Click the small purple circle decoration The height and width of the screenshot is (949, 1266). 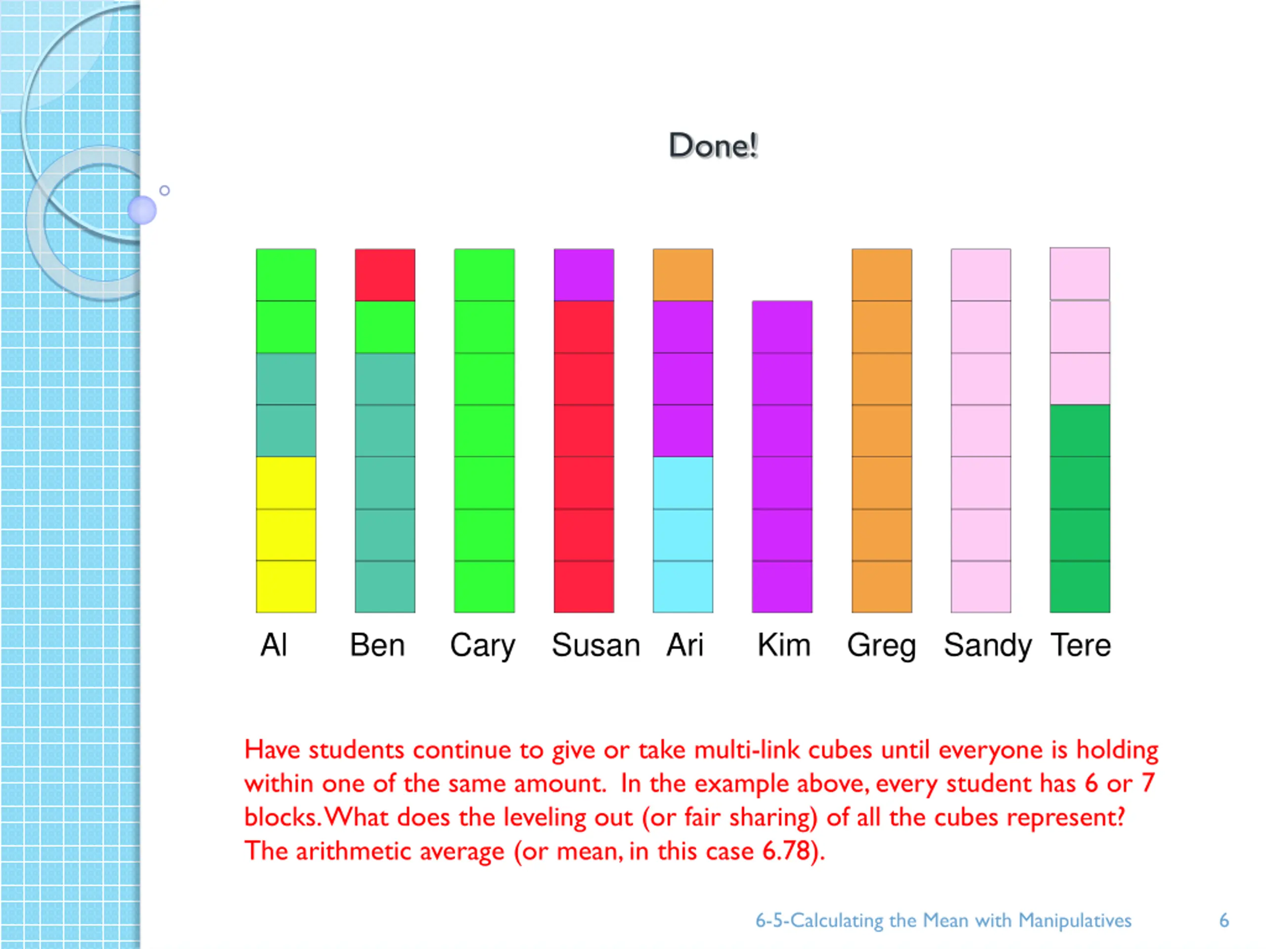(x=142, y=210)
